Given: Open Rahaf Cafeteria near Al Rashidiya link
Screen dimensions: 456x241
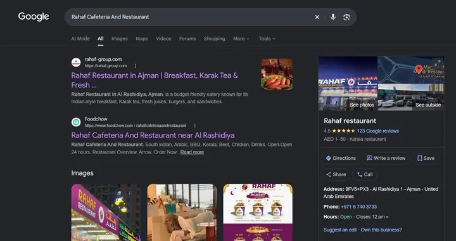Looking at the screenshot, I should (153, 135).
